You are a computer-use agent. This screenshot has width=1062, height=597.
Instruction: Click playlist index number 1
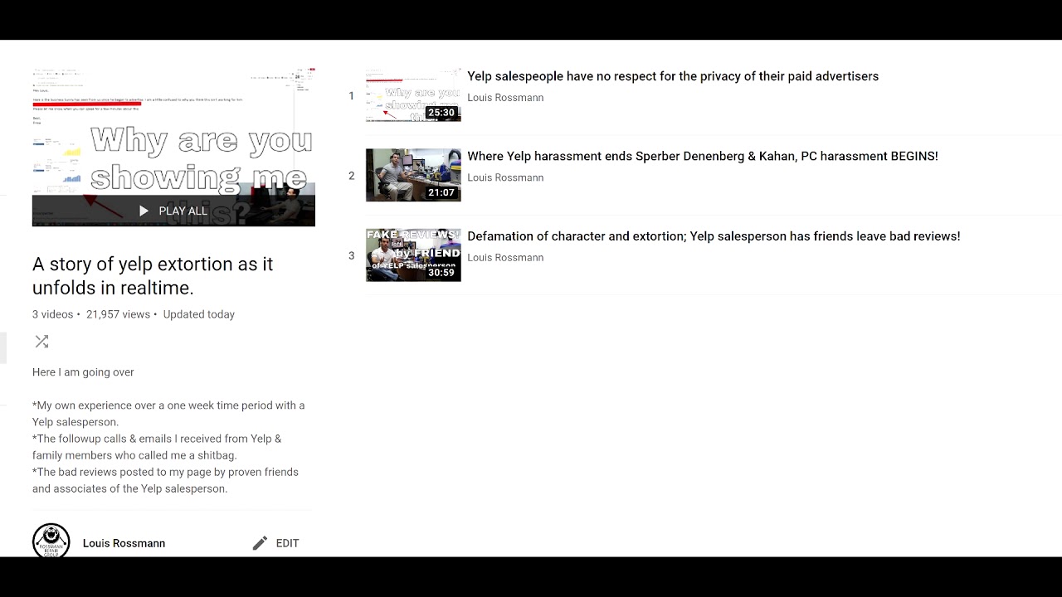(351, 96)
